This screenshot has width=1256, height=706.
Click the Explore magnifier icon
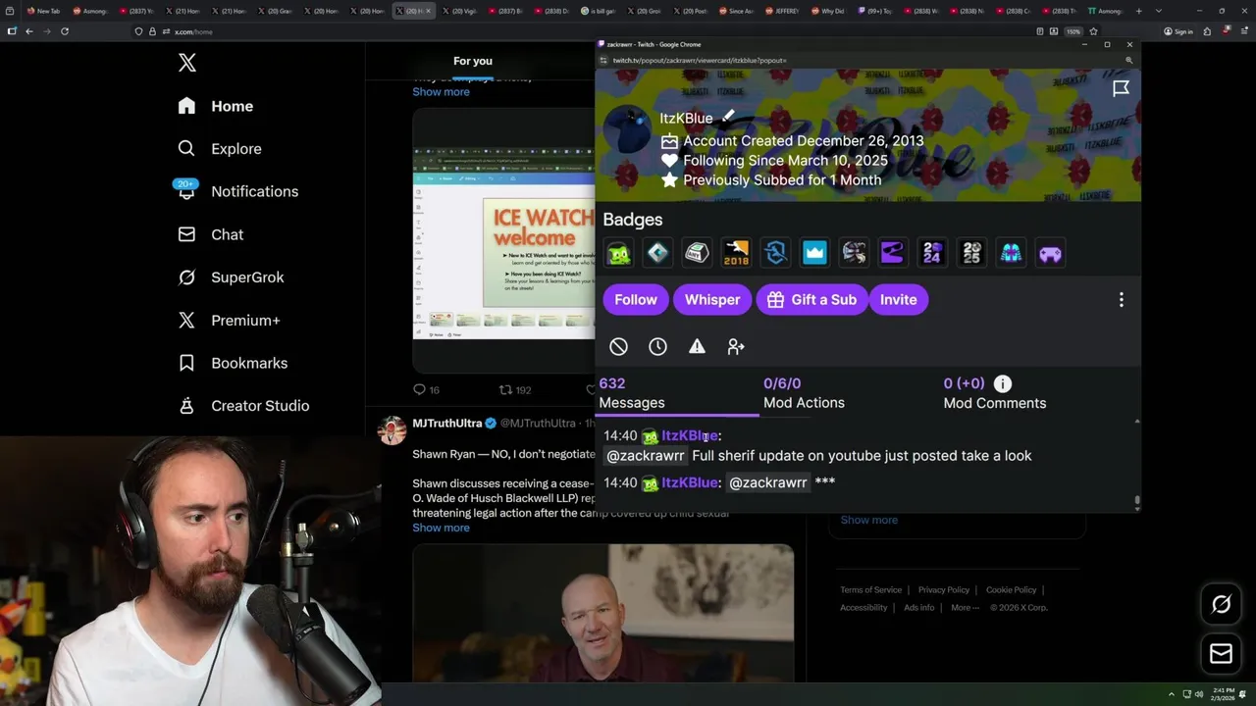pyautogui.click(x=186, y=149)
